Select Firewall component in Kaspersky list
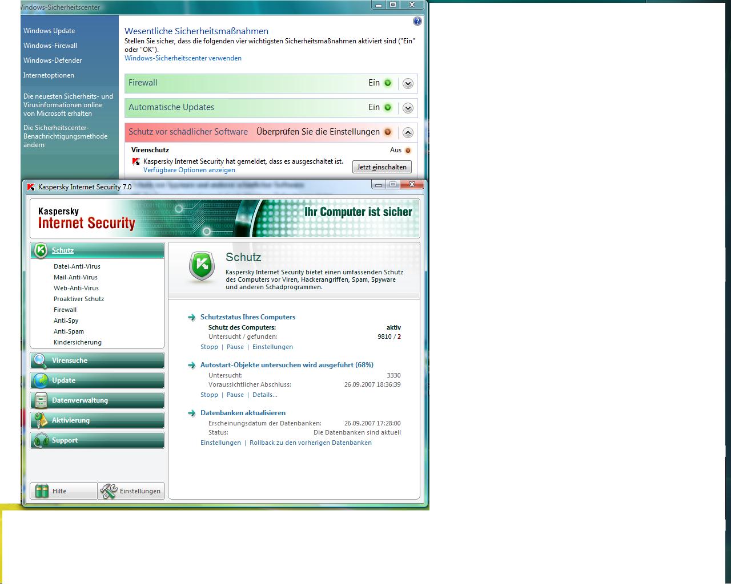Viewport: 731px width, 584px height. [65, 310]
